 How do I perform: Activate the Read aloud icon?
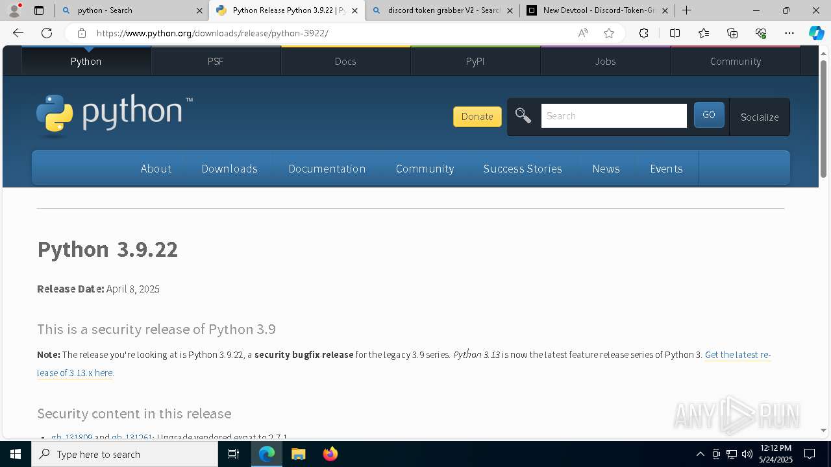point(583,33)
